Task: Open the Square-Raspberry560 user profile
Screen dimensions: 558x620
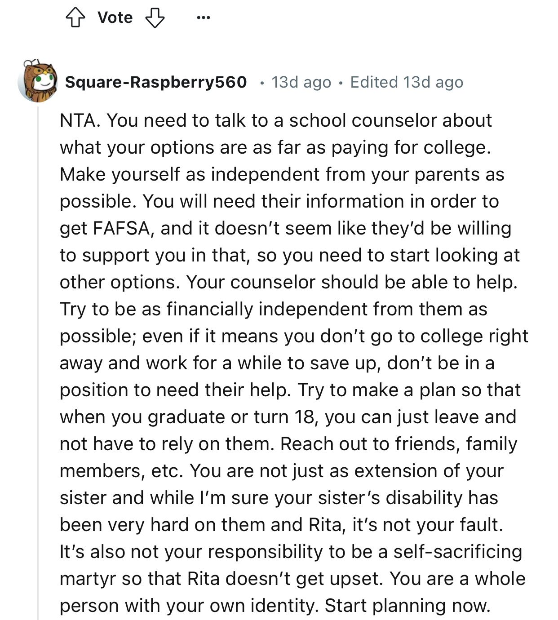Action: point(156,82)
